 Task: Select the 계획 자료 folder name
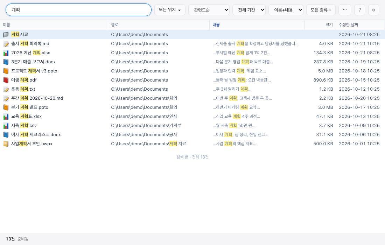pos(20,34)
